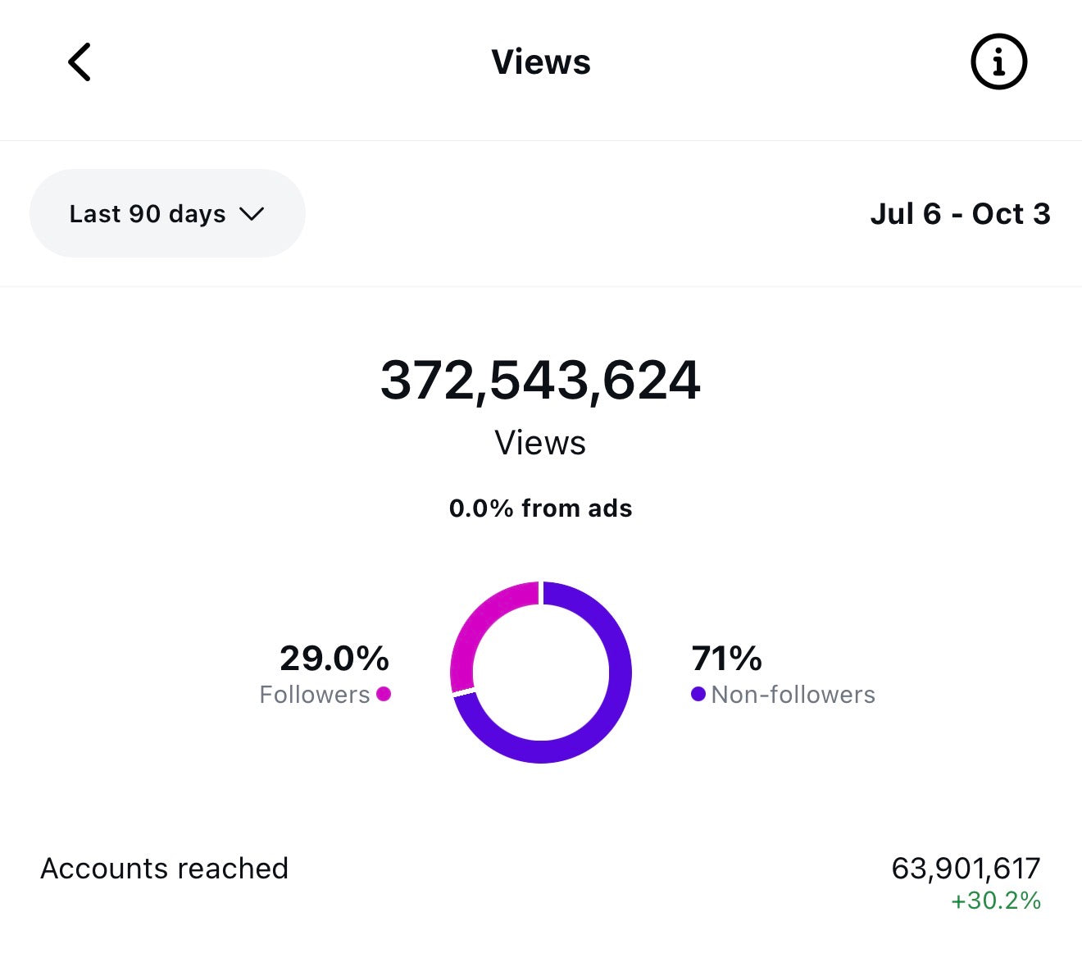Image resolution: width=1082 pixels, height=967 pixels.
Task: Tap the 71% non-followers percentage
Action: click(x=726, y=658)
